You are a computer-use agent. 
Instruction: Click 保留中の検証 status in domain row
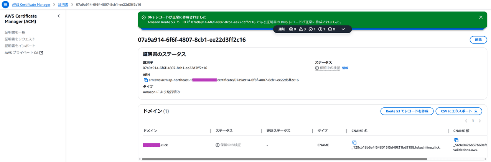tap(228, 145)
